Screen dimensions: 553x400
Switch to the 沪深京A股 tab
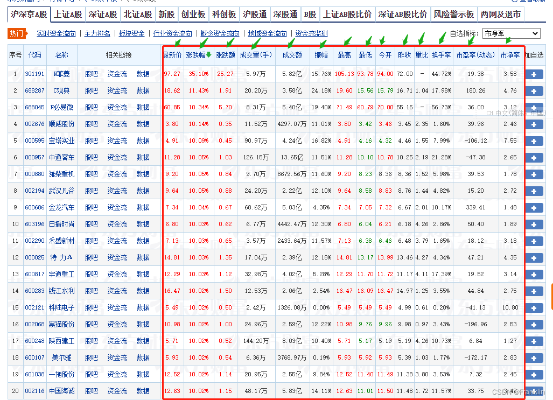pos(29,15)
